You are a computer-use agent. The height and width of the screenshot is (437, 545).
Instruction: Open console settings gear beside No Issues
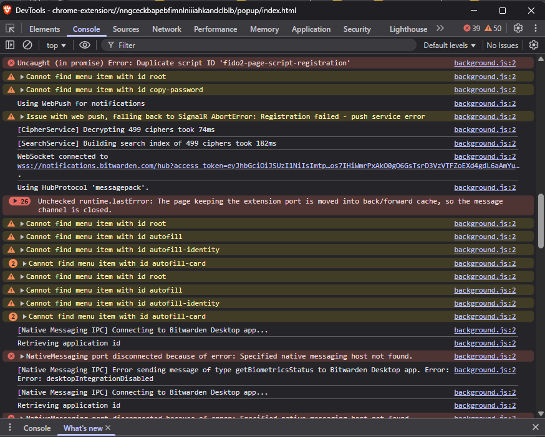tap(534, 45)
